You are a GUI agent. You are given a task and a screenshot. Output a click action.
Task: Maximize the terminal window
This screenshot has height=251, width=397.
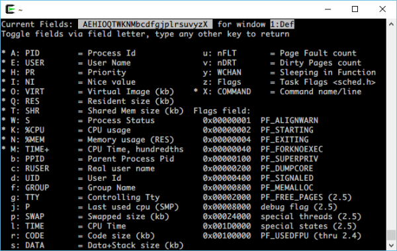(355, 9)
